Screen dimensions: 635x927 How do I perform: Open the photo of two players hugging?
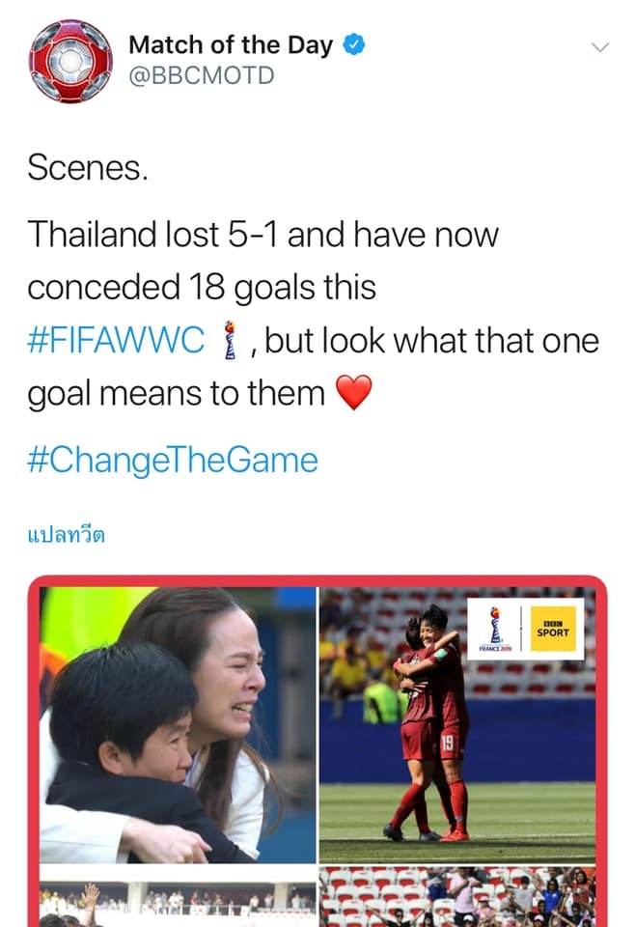pyautogui.click(x=457, y=725)
